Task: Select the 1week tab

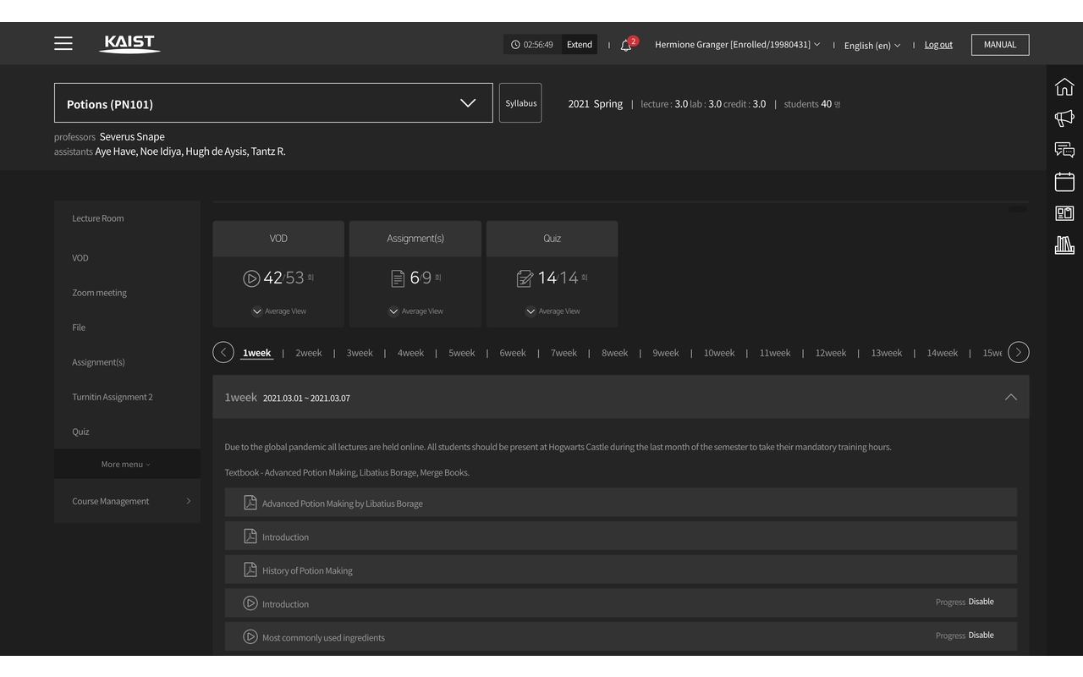Action: 256,353
